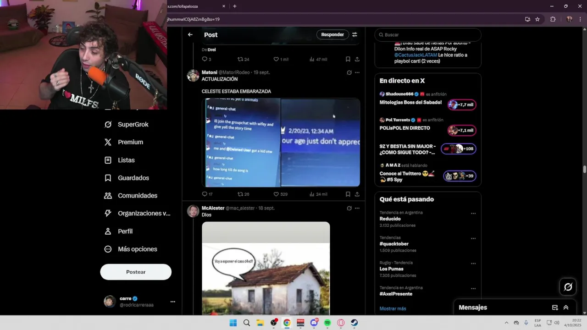Join AMAZ space with +39 listeners
Screen dimensions: 587x330
(x=460, y=176)
